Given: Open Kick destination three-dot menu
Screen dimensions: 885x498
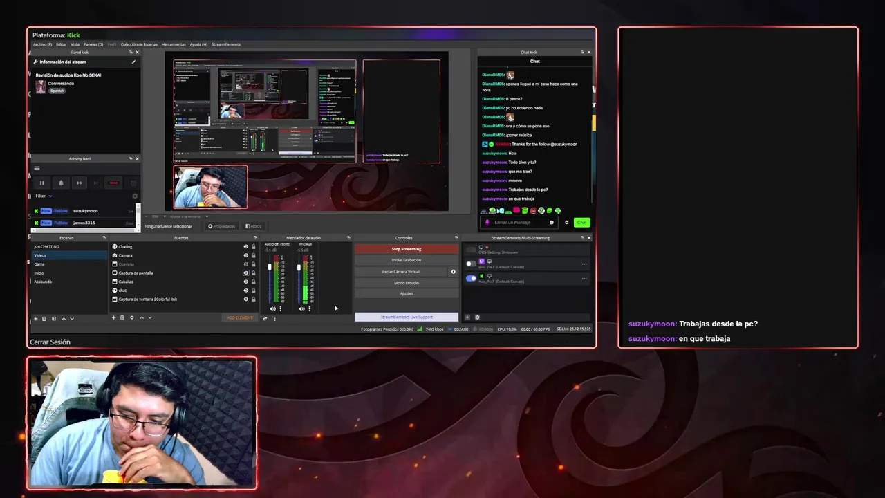Looking at the screenshot, I should pyautogui.click(x=584, y=279).
